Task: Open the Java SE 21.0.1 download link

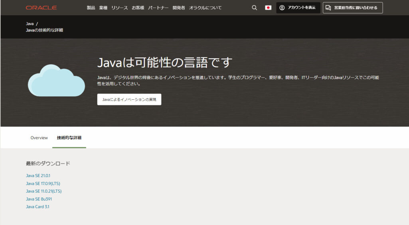Action: tap(38, 176)
